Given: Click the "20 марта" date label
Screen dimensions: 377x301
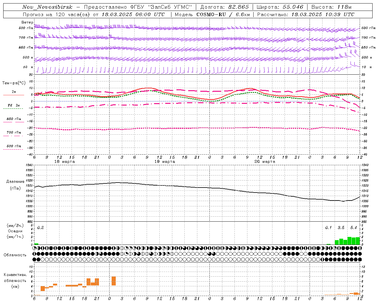Looking at the screenshot, I should click(265, 162).
